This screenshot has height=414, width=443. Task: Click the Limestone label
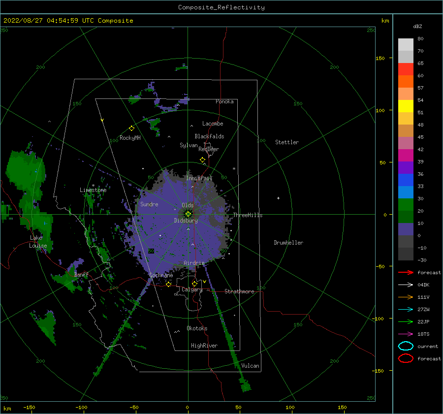click(x=93, y=190)
